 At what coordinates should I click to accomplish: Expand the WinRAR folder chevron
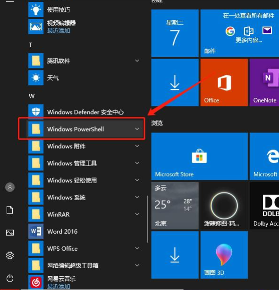(x=137, y=214)
